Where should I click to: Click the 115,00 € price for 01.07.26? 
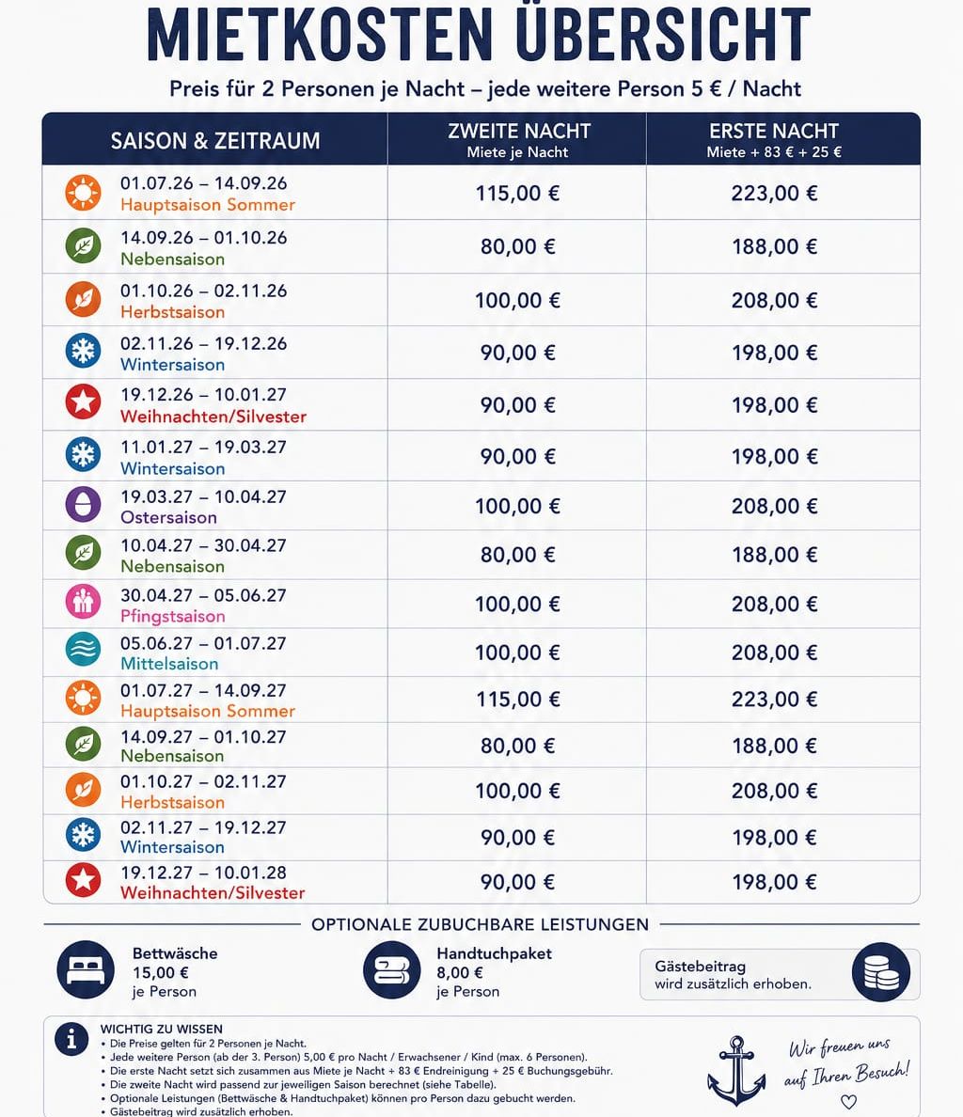(x=518, y=193)
